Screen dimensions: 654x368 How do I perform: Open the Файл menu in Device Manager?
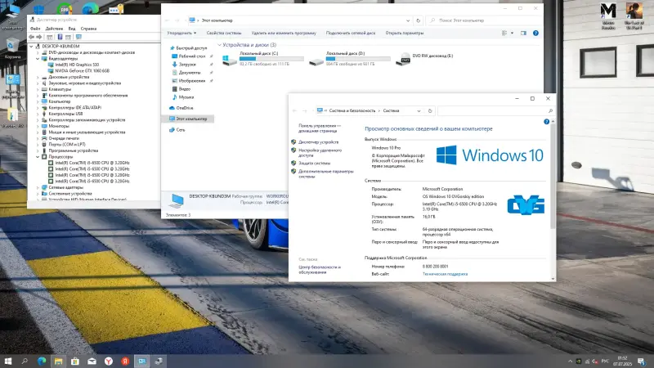[35, 29]
